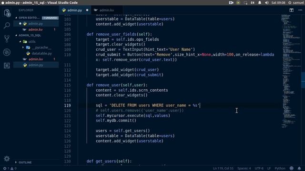This screenshot has height=171, width=305.
Task: Change end of line sequence LF
Action: tap(269, 168)
